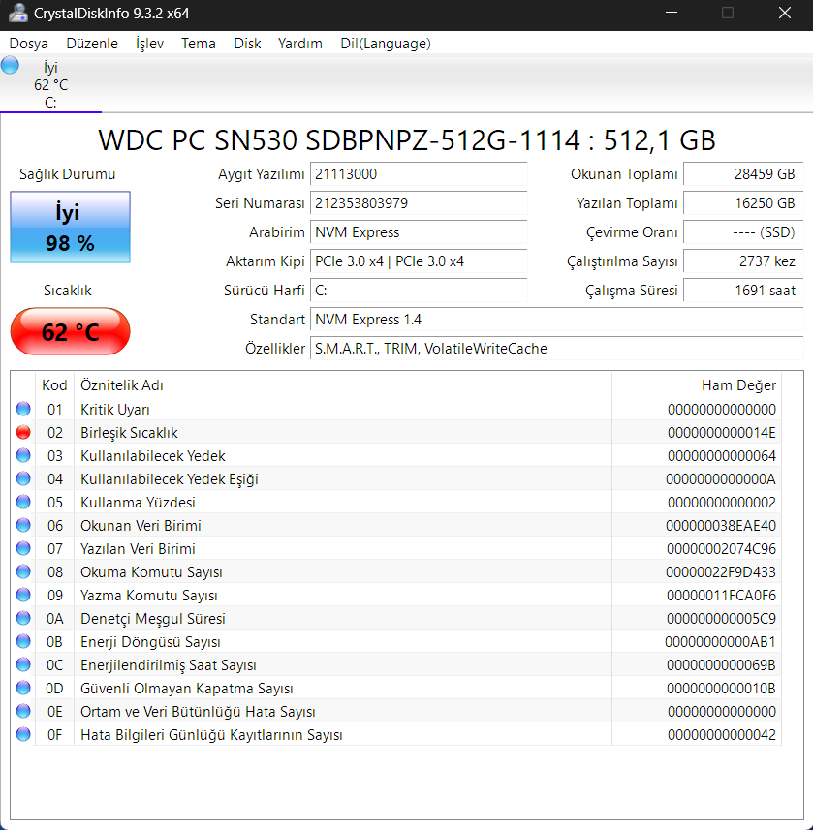Click the status dot for Enerjilendirilmiş Saat Sayısı
813x830 pixels.
click(x=23, y=665)
